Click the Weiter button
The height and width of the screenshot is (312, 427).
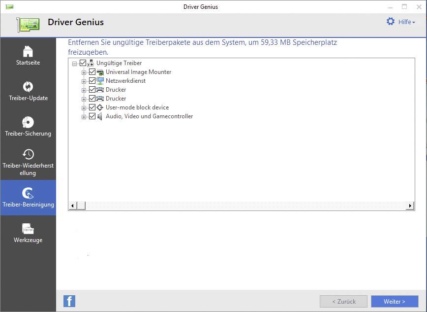coord(395,301)
